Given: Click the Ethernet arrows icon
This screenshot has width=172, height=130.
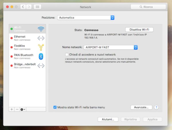Looking at the screenshot, I should [x=41, y=38].
